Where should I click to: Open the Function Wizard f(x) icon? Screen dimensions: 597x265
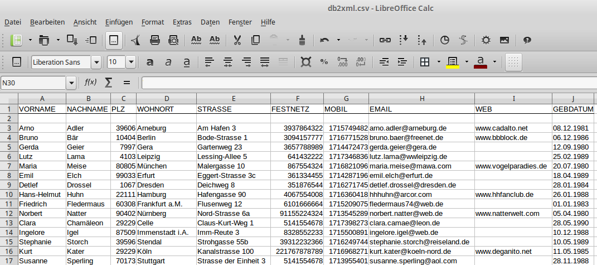(90, 83)
